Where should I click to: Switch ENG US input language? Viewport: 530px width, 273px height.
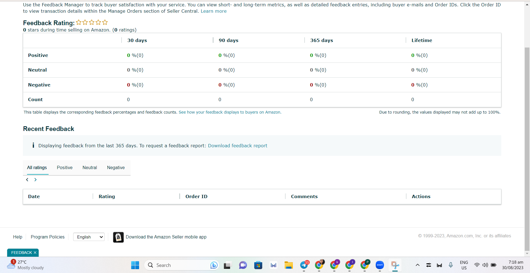[464, 265]
